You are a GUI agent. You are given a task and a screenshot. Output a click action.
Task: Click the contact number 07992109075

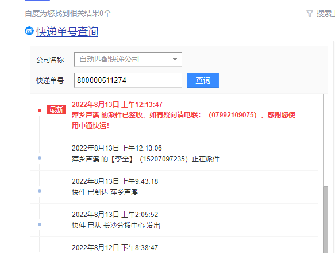233,115
